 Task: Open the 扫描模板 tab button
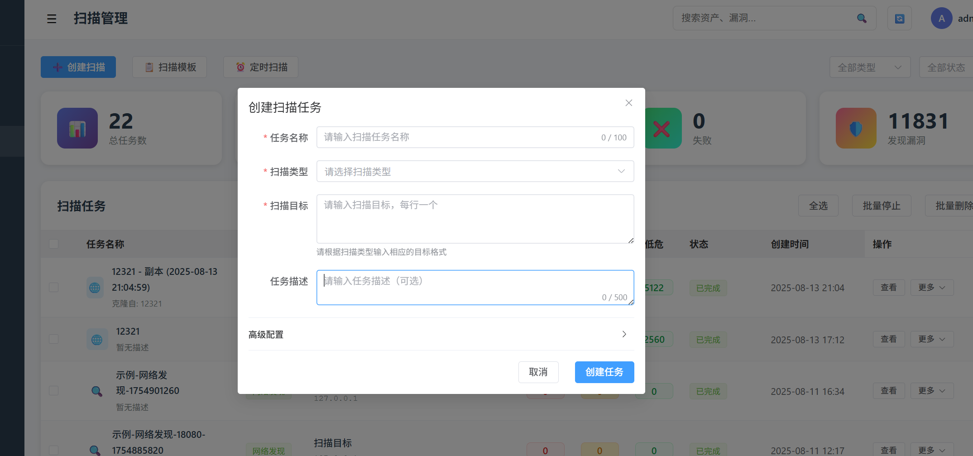170,67
